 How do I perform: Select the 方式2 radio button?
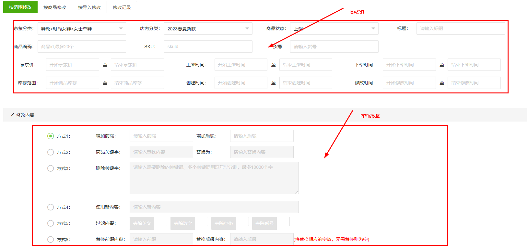click(51, 152)
